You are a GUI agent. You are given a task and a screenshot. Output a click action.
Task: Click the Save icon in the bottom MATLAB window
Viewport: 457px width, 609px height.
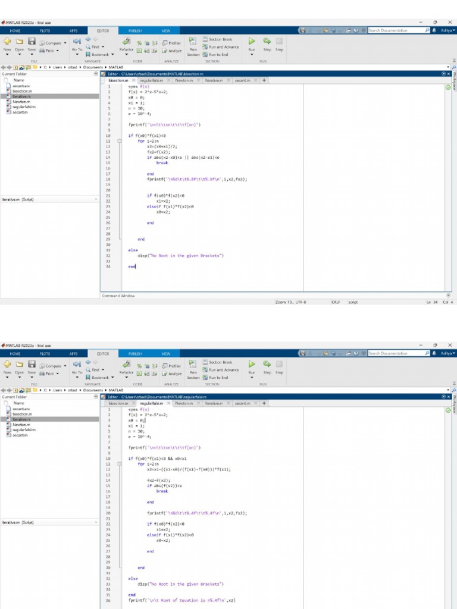(x=32, y=365)
